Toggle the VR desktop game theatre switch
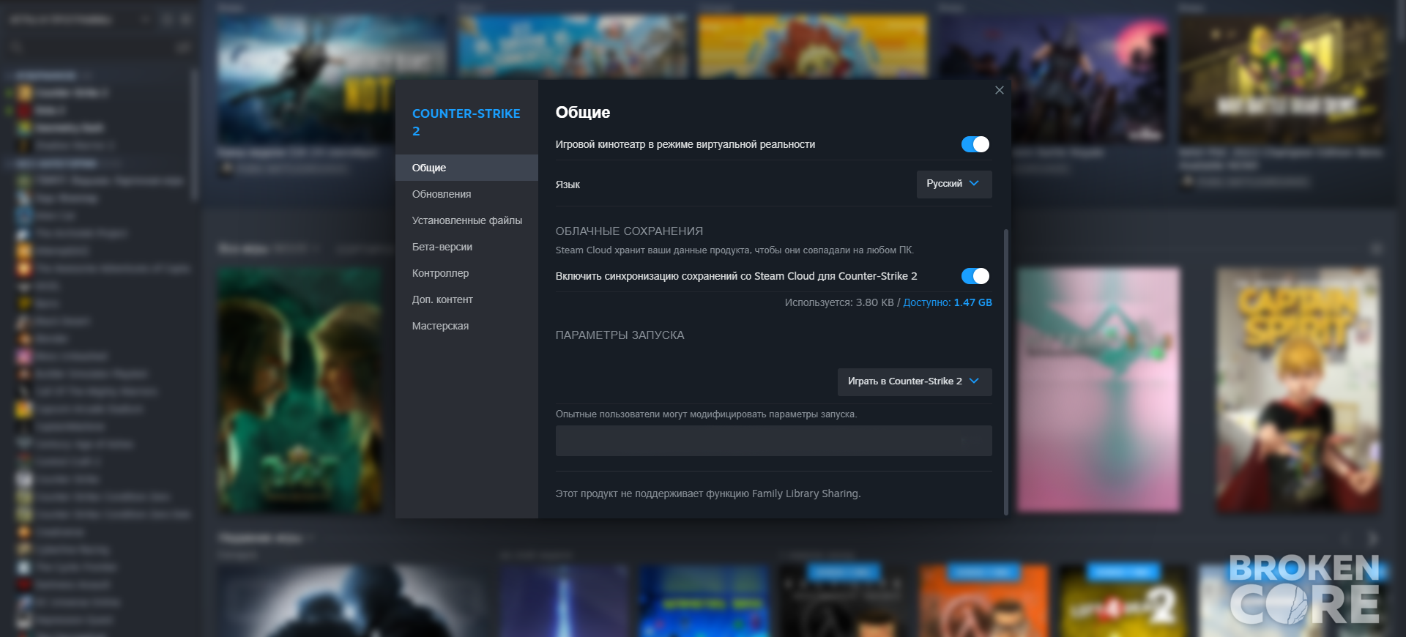This screenshot has height=637, width=1406. tap(975, 144)
